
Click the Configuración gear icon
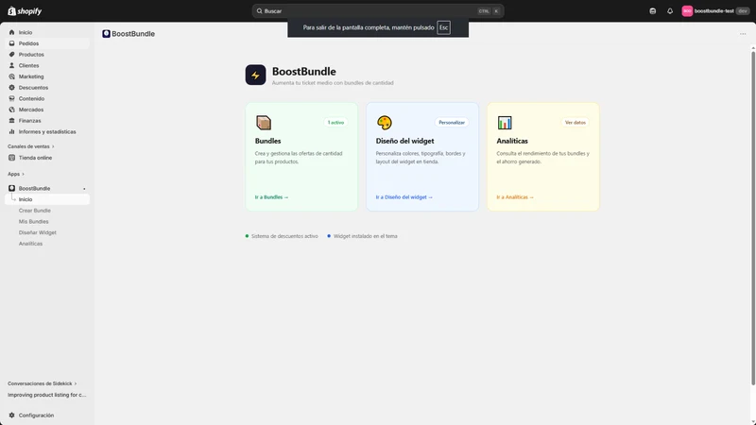11,415
